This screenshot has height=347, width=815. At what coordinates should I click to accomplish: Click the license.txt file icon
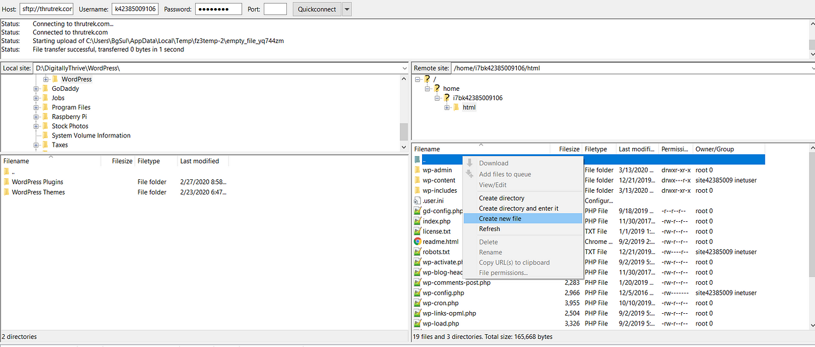pyautogui.click(x=417, y=231)
